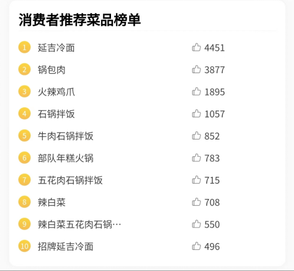This screenshot has height=271, width=294.
Task: Open truncated 辣白菜五花肉石锅… item
Action: coord(79,224)
